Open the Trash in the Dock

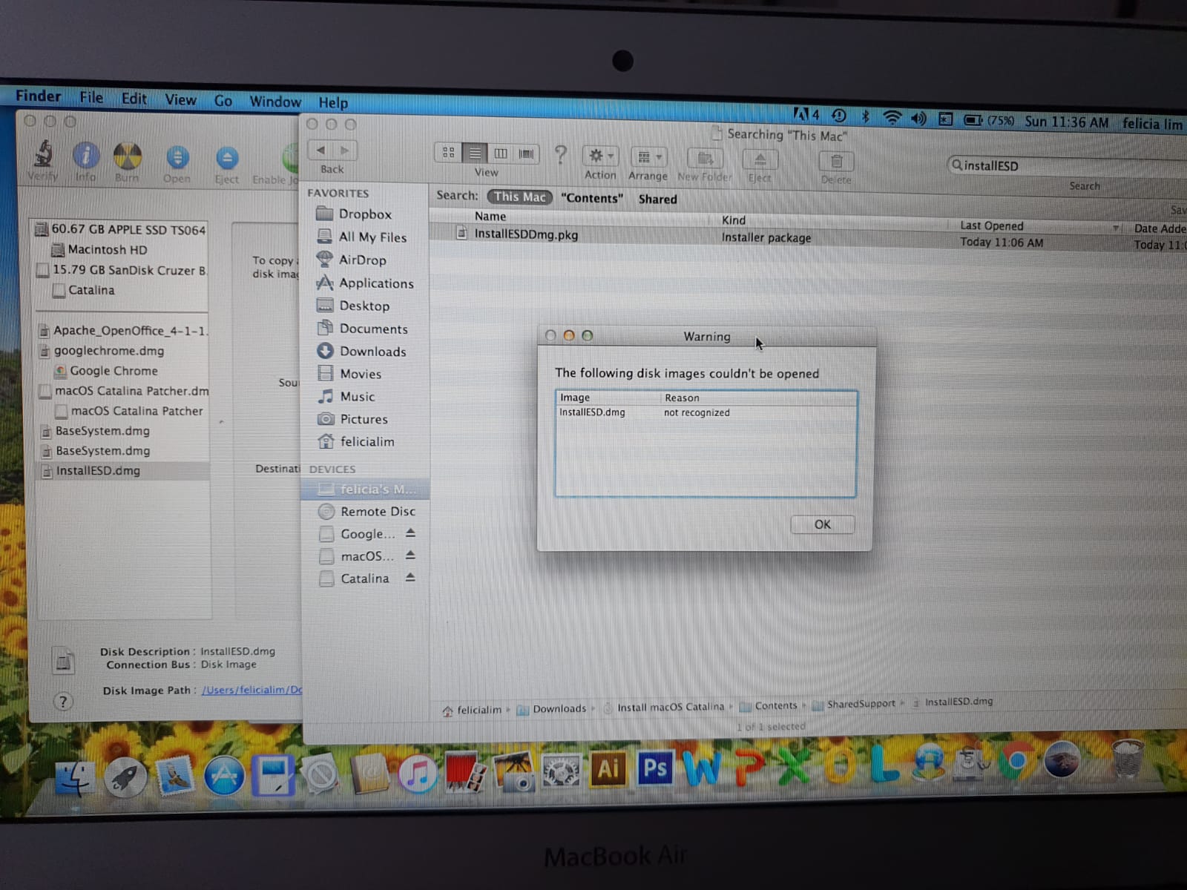1128,758
